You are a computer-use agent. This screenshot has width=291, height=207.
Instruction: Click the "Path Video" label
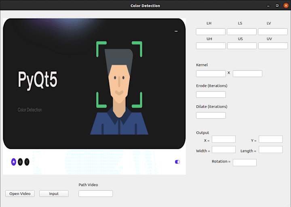click(88, 185)
